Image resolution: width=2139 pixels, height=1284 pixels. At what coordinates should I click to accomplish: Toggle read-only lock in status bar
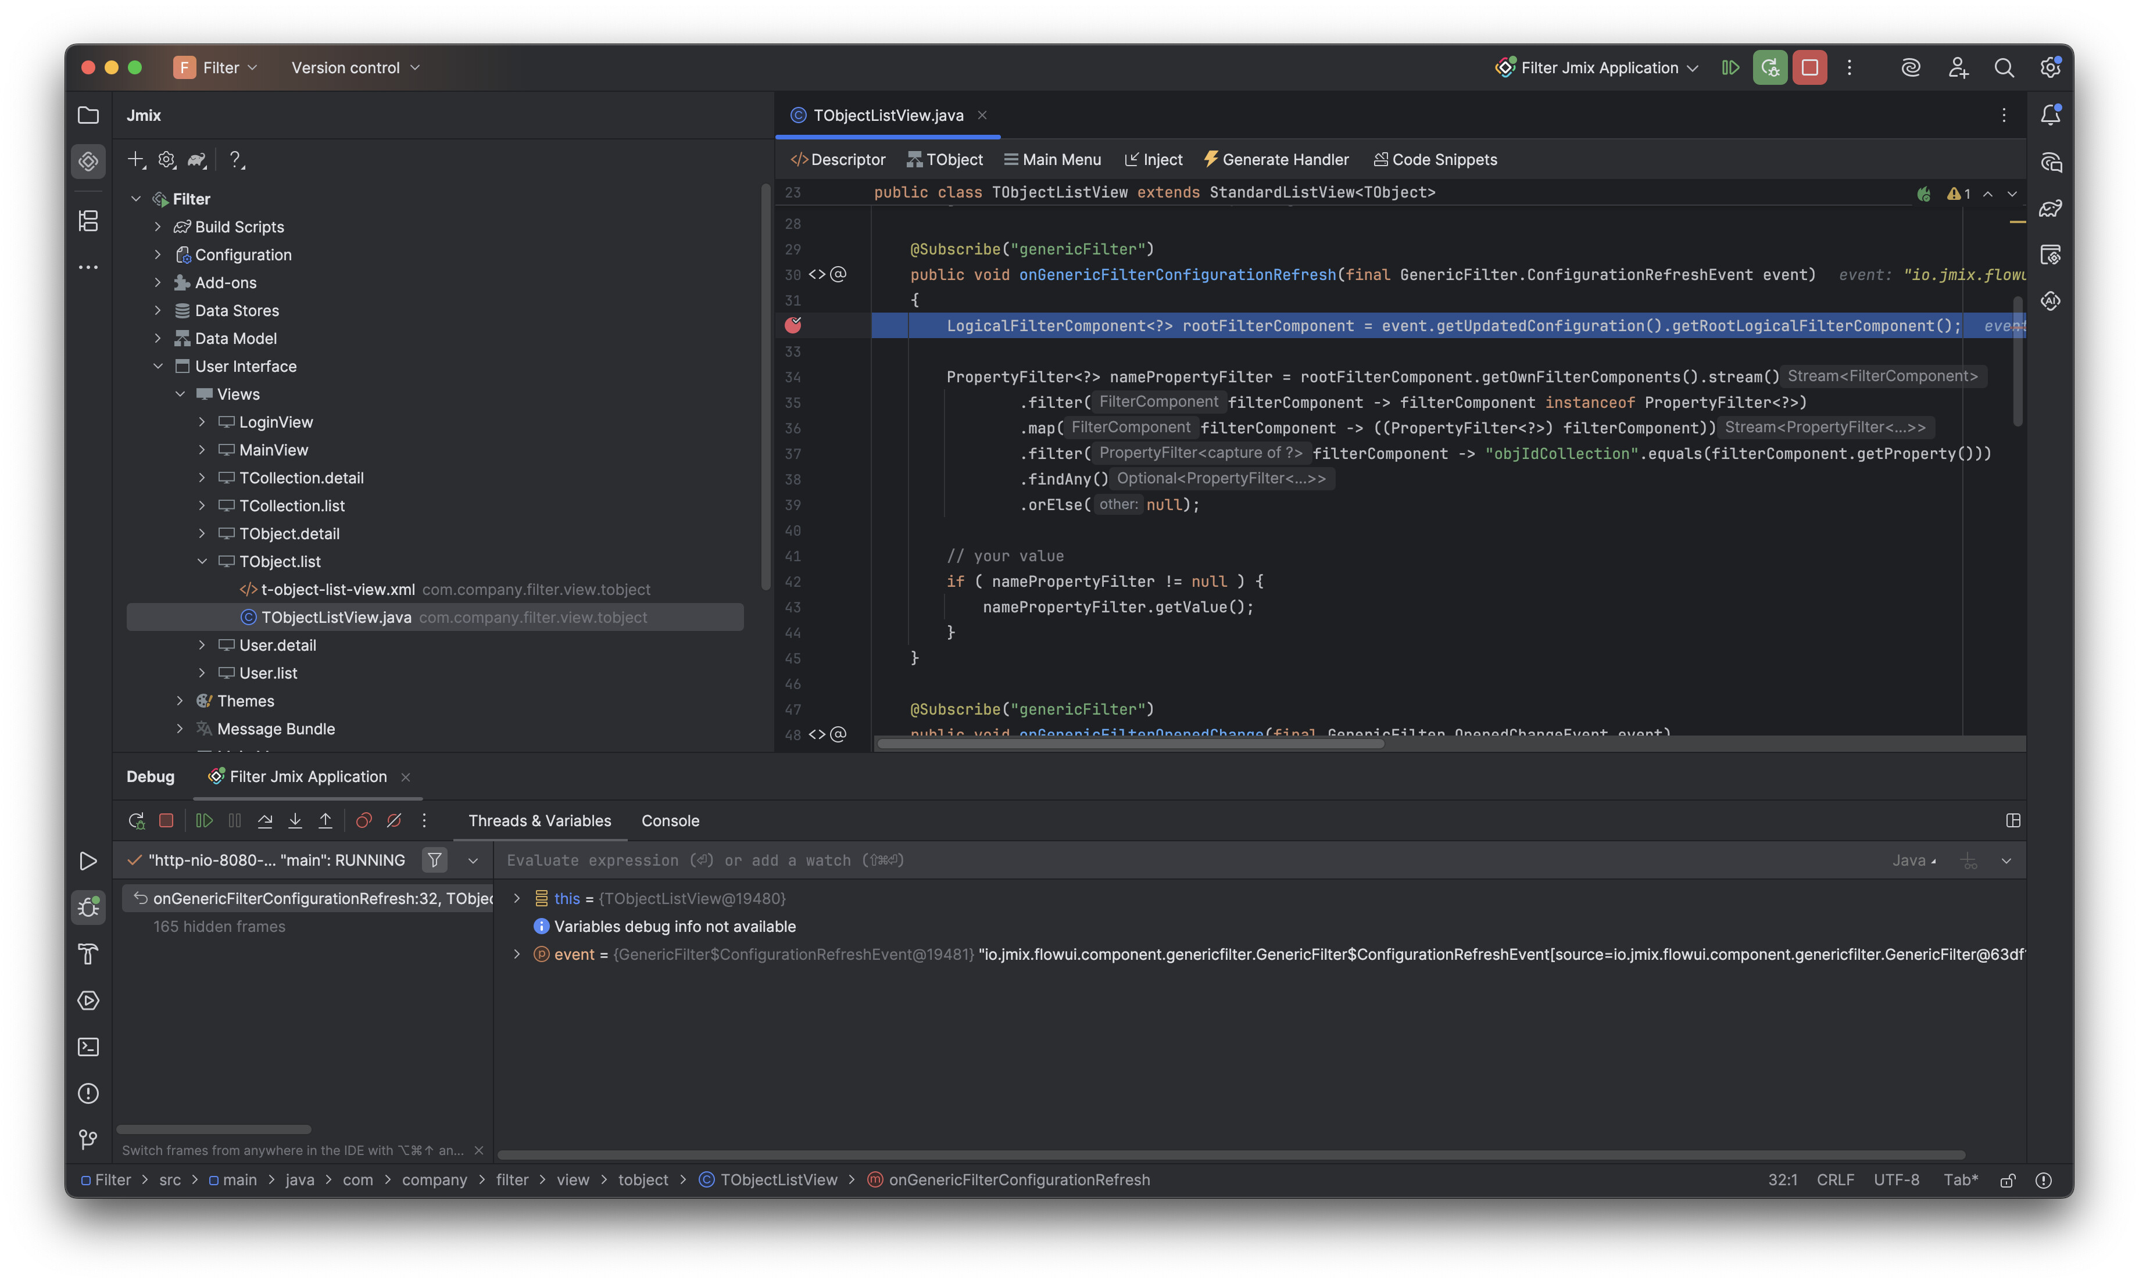tap(2008, 1180)
